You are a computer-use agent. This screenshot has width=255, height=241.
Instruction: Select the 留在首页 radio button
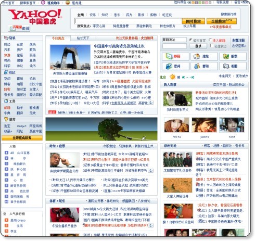point(190,40)
